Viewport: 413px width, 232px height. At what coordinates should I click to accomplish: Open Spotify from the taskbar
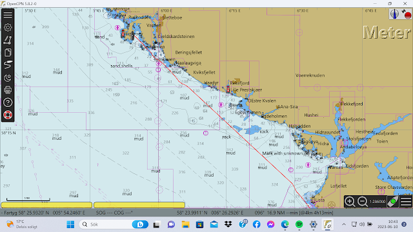tap(299, 224)
